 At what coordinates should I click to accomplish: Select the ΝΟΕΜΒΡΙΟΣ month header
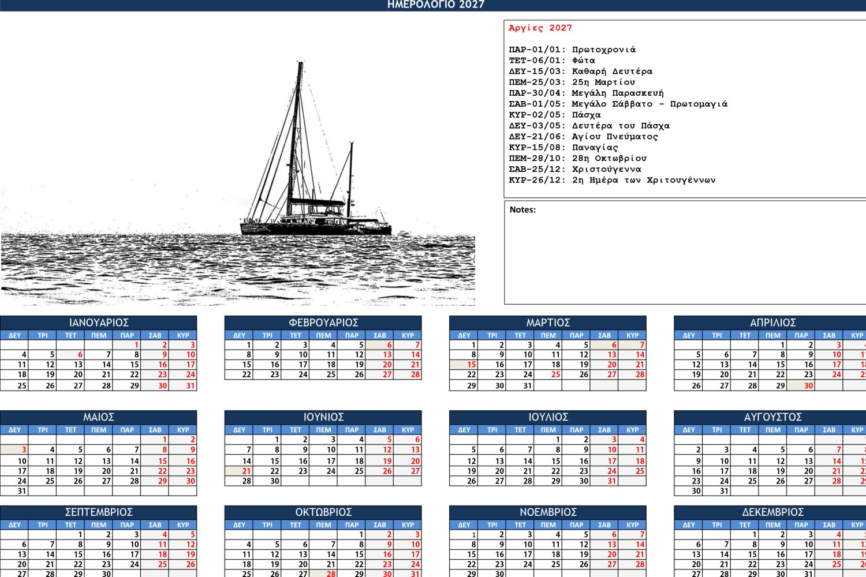[x=548, y=512]
